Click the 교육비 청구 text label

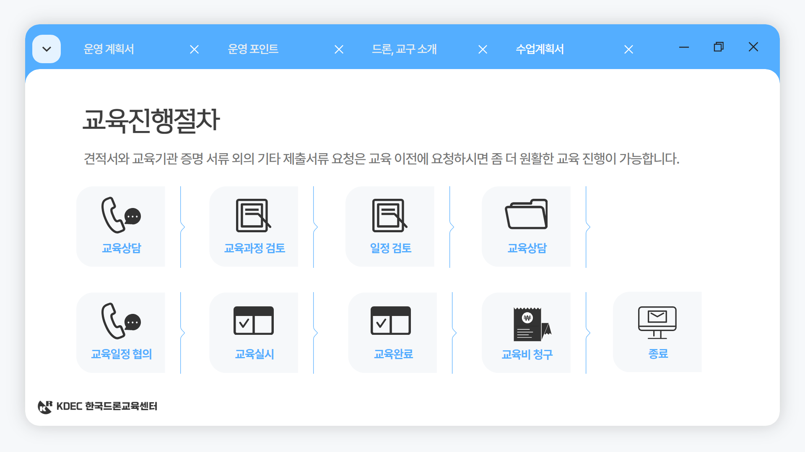(527, 354)
